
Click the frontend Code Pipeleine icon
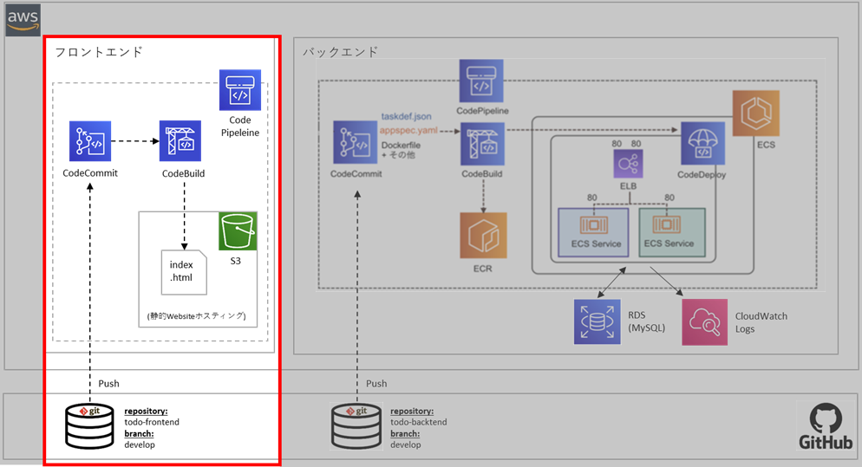point(240,90)
